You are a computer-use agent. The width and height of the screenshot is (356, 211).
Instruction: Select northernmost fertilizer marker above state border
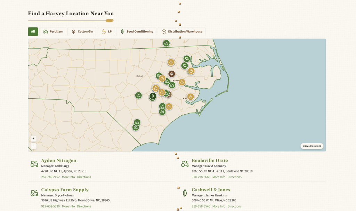[166, 43]
